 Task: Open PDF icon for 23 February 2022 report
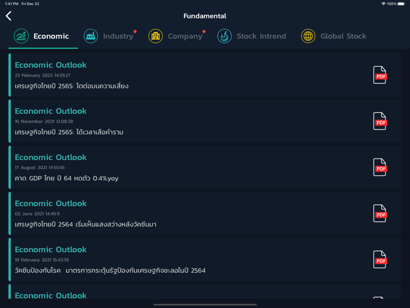(x=380, y=75)
